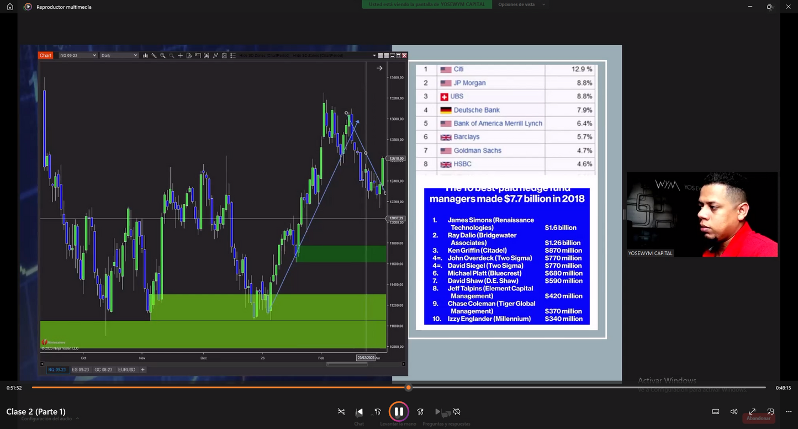Switch to the ES 09-23 chart tab

click(x=80, y=369)
